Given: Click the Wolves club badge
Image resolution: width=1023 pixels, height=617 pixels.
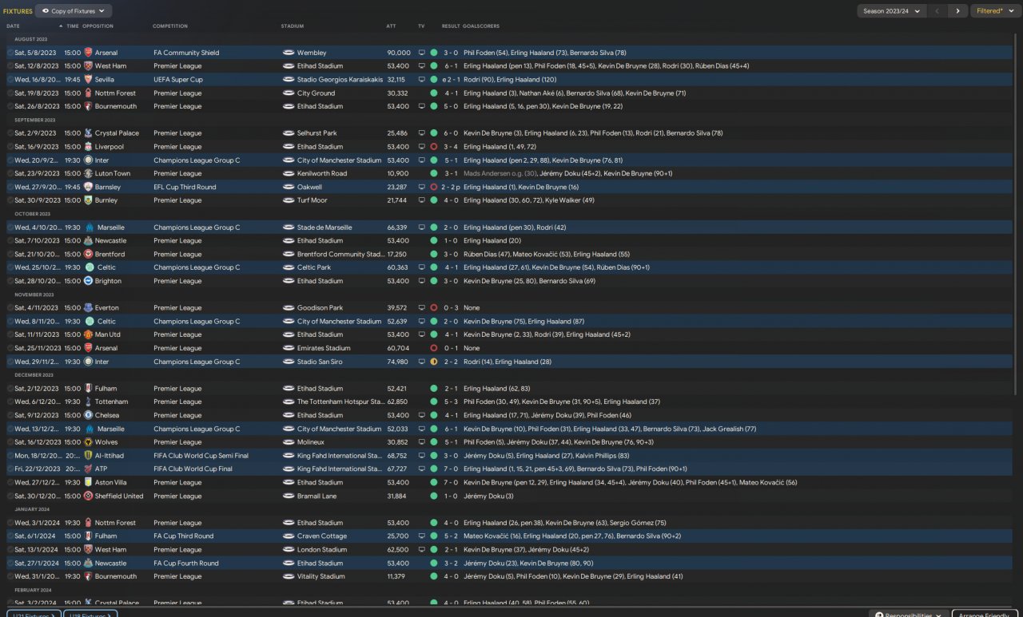Looking at the screenshot, I should click(89, 442).
